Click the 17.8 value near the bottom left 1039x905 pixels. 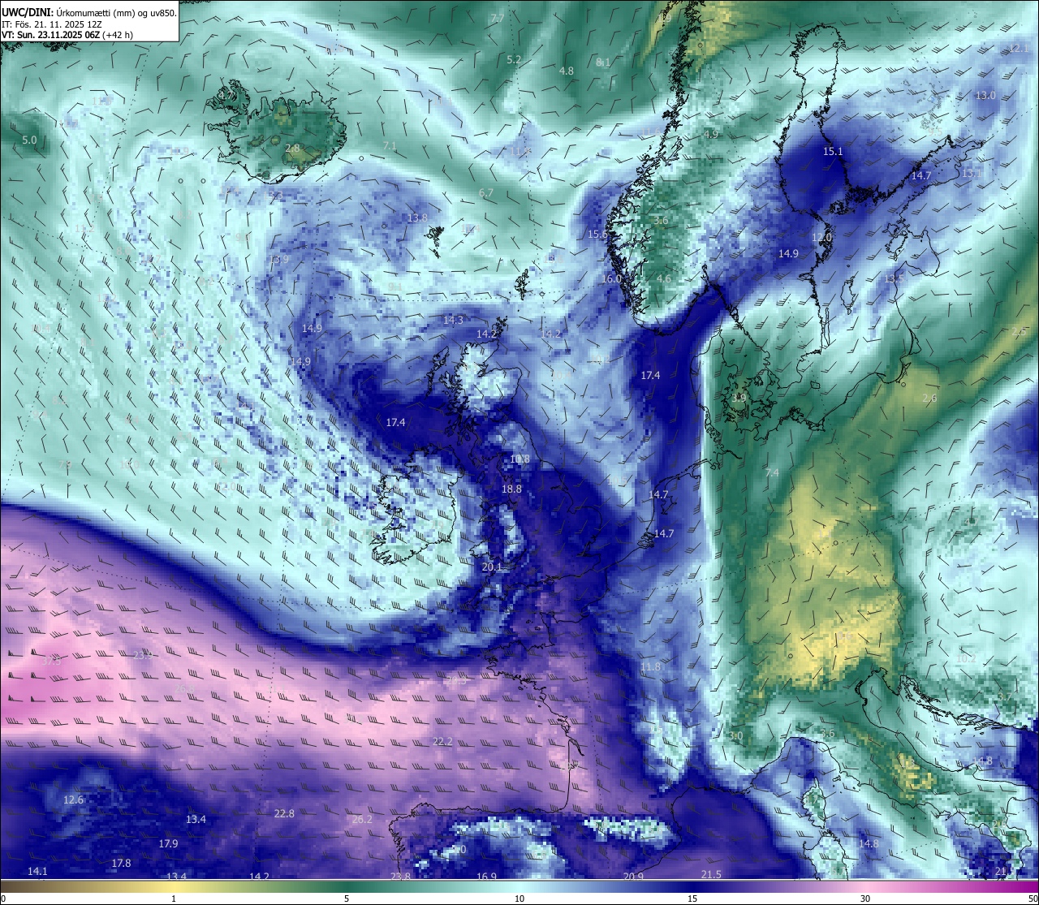click(x=121, y=864)
